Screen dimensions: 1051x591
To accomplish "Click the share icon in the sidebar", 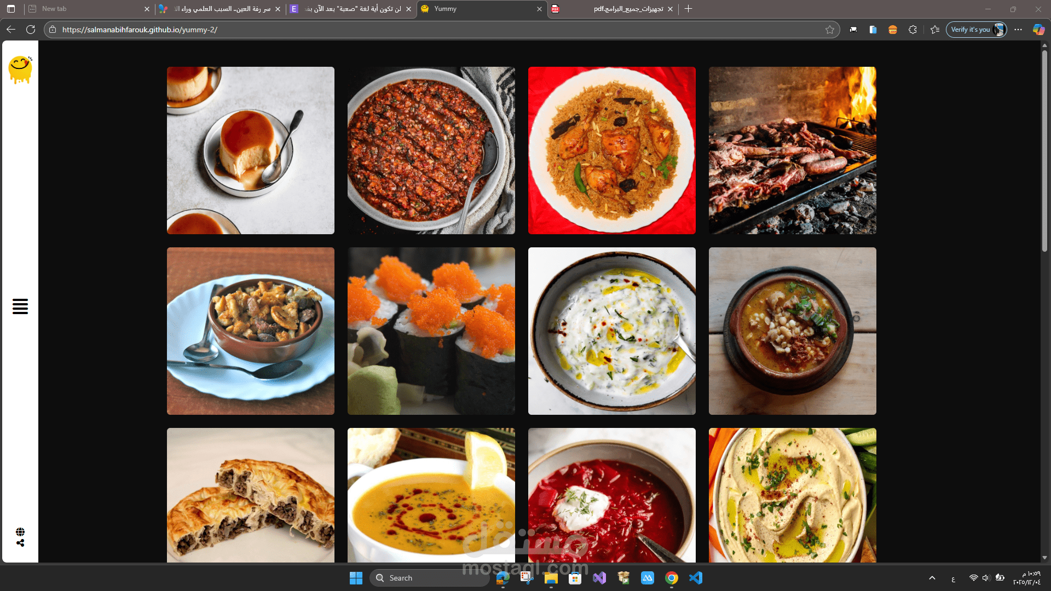I will point(20,543).
